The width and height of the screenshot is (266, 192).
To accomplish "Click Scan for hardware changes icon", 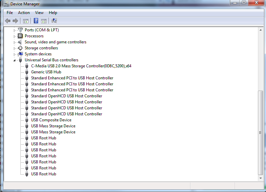I will click(54, 21).
